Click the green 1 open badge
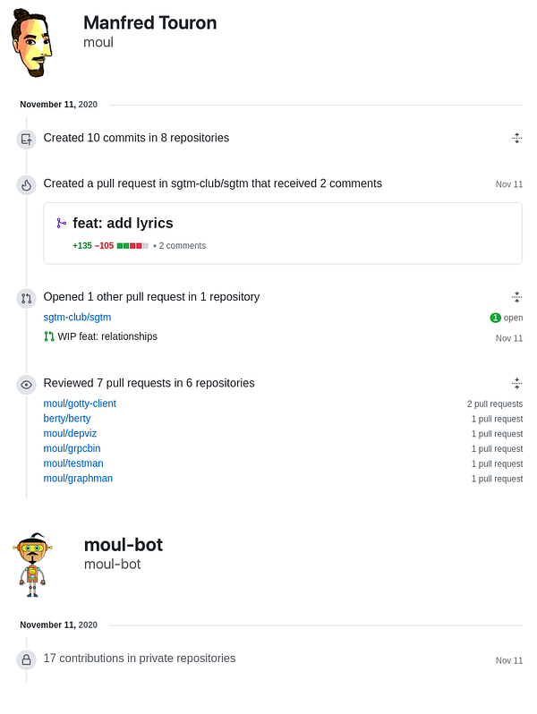 point(507,318)
